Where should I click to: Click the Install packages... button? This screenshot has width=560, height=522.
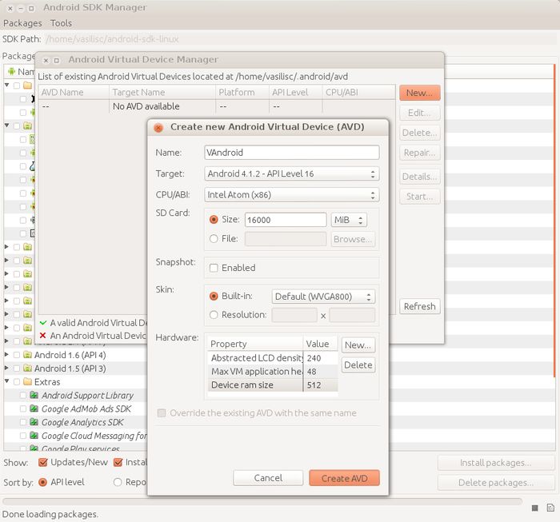tap(496, 463)
